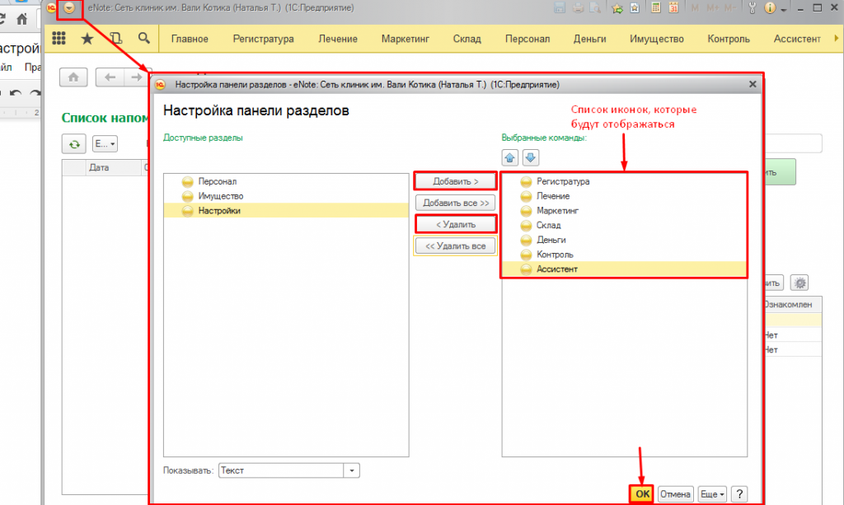Open the Регистратура section in top panel
This screenshot has height=505, width=844.
263,39
